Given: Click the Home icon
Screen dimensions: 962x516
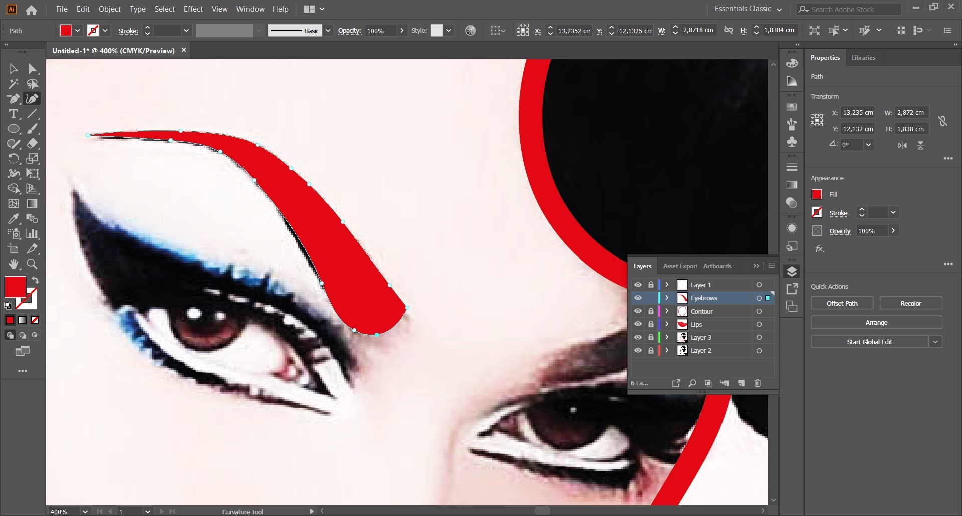Looking at the screenshot, I should (31, 10).
